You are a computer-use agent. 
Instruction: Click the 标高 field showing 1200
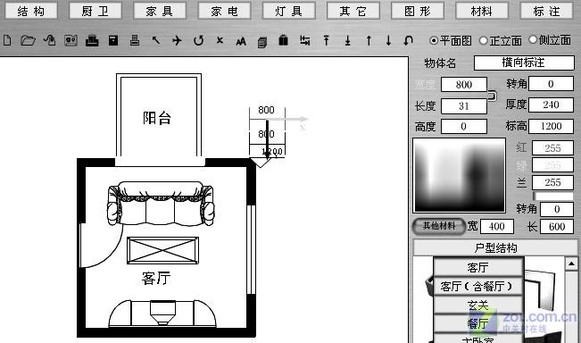tap(551, 126)
